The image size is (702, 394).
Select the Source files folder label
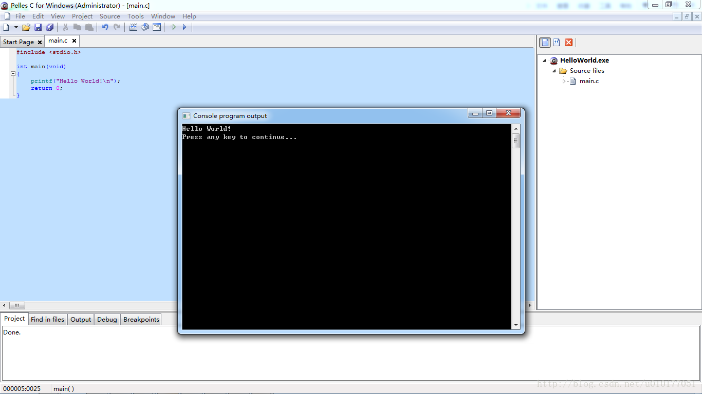click(x=587, y=71)
